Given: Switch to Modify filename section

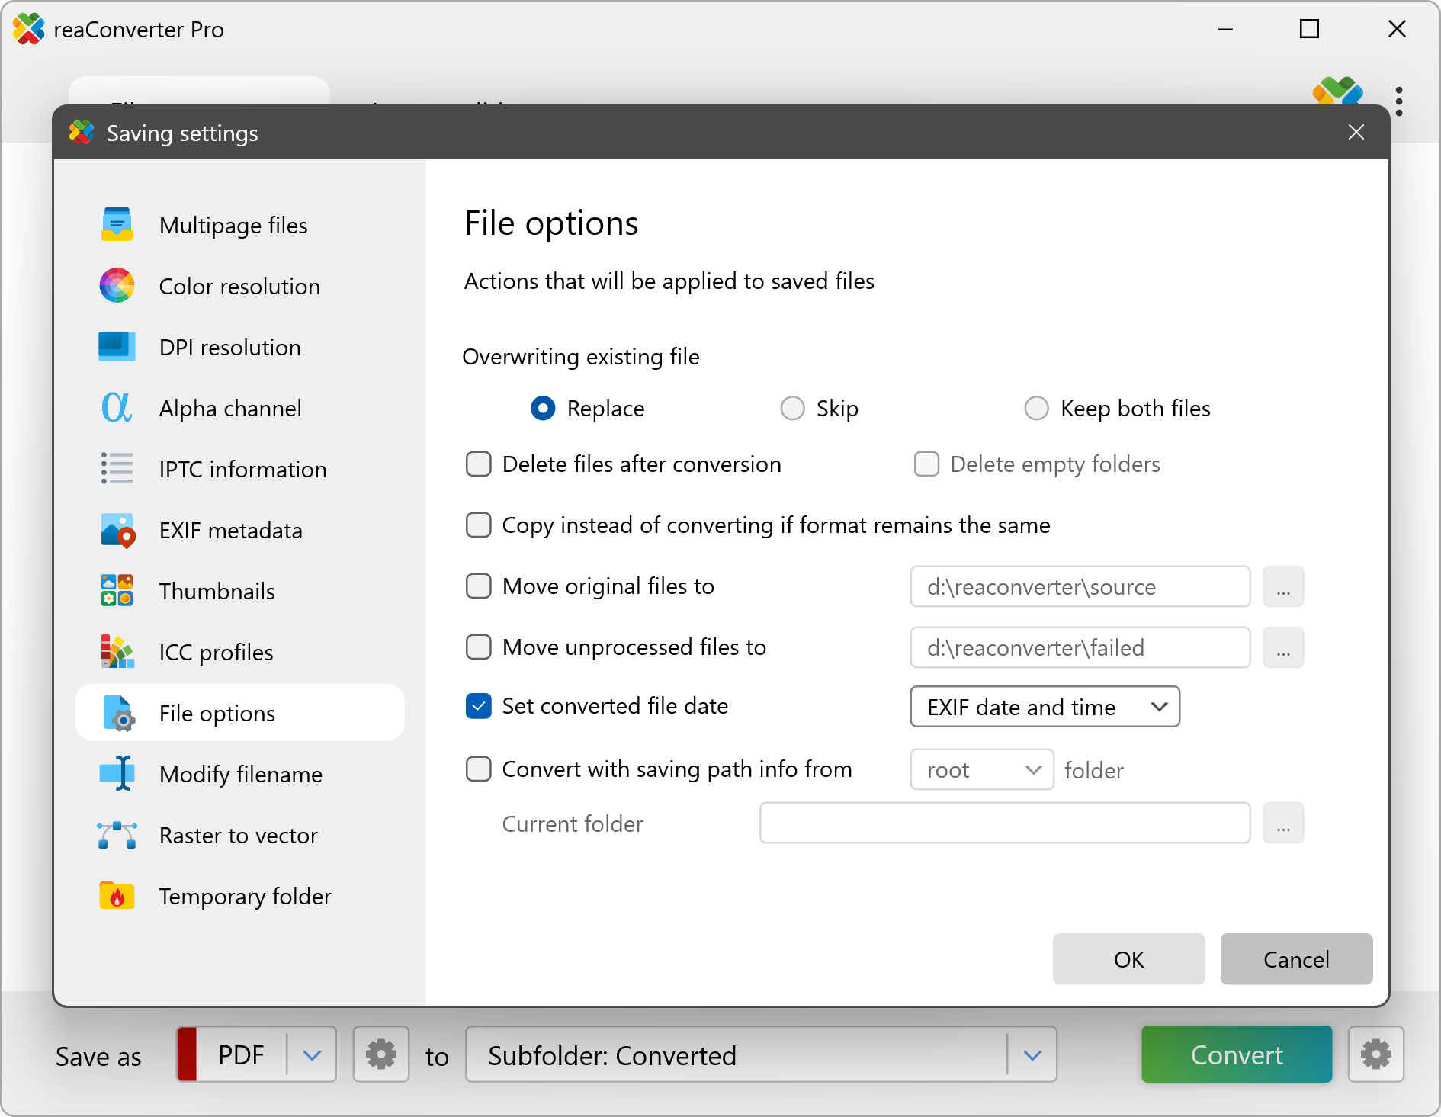Looking at the screenshot, I should tap(240, 774).
